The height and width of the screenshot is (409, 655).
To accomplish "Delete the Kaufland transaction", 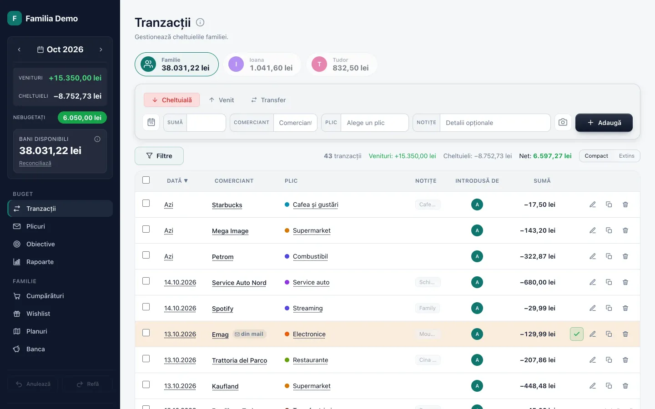I will [x=625, y=386].
